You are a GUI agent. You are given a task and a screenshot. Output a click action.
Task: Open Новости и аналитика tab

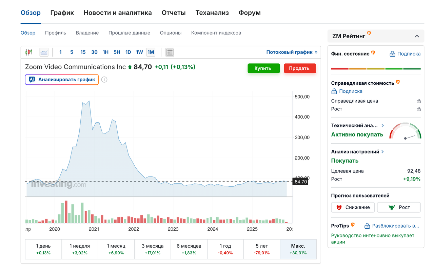click(x=118, y=13)
